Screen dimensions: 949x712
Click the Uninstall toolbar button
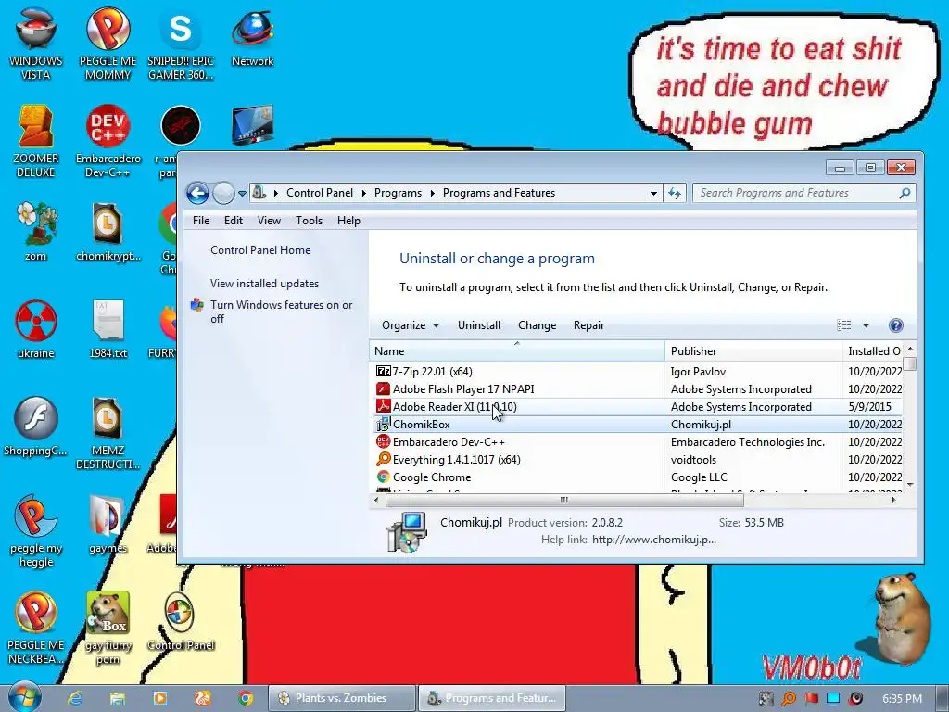479,325
